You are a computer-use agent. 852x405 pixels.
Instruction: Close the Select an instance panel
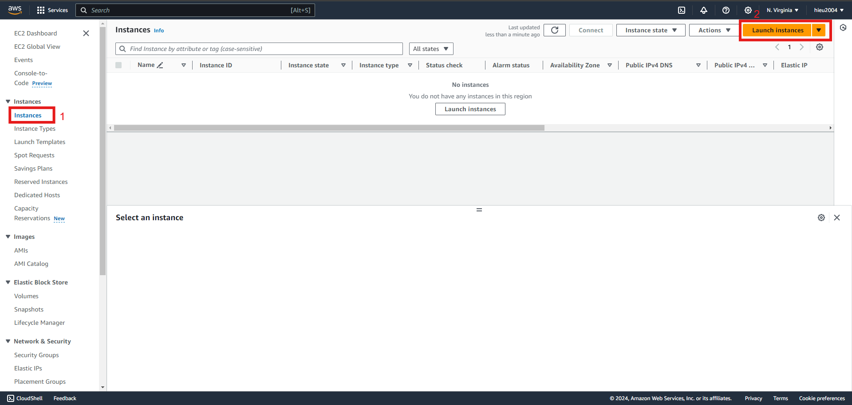837,218
